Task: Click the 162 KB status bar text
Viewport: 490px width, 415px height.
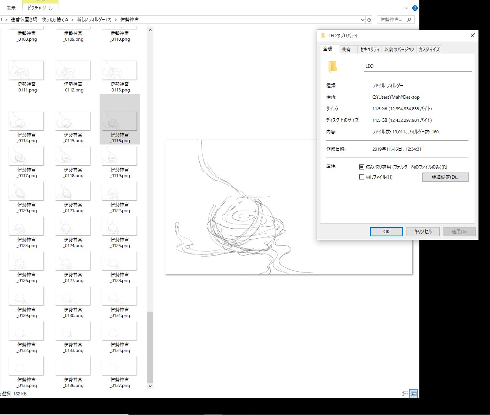Action: click(20, 394)
